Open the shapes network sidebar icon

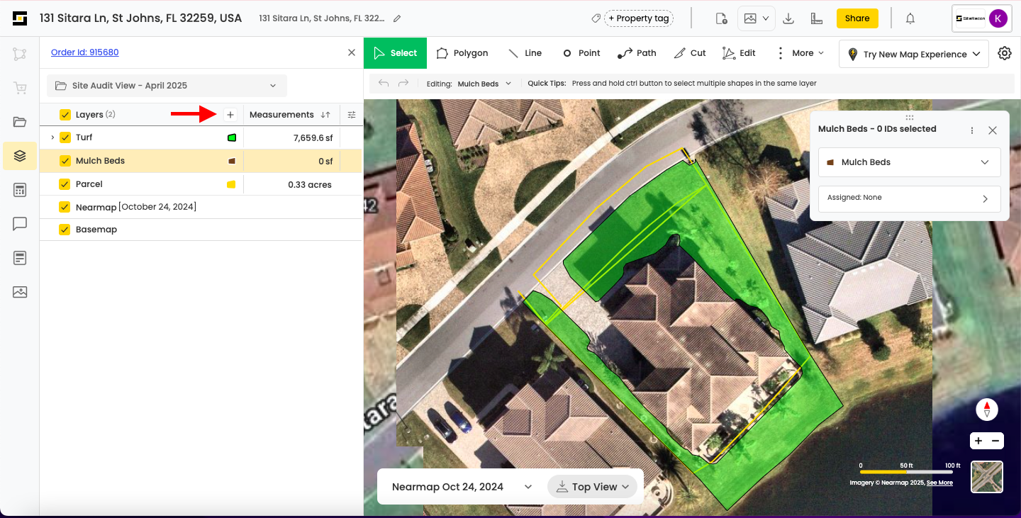pos(20,54)
